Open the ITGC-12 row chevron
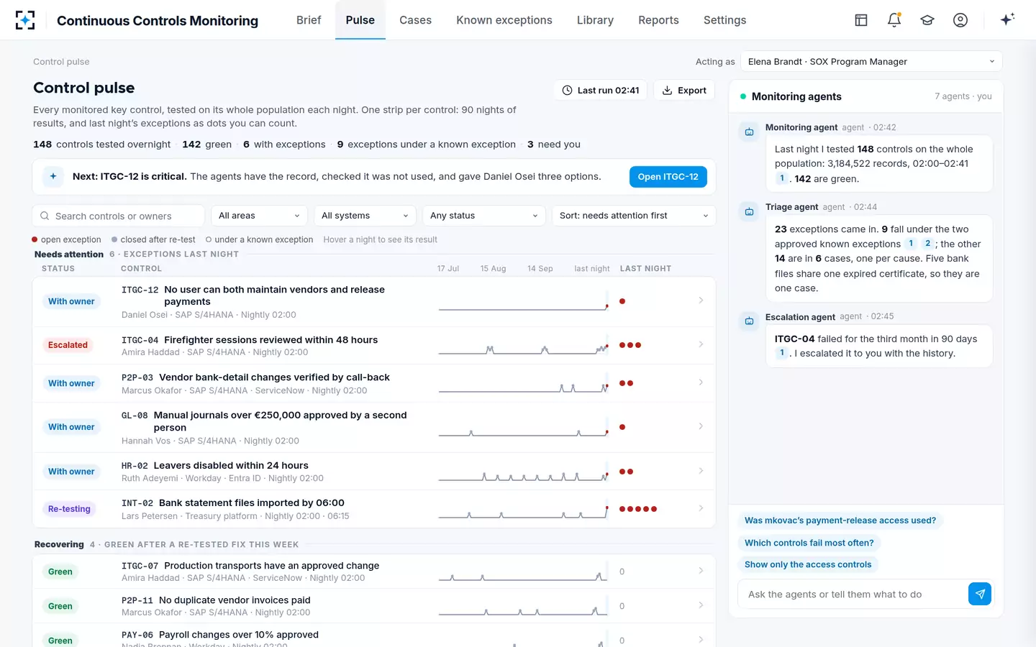 pos(701,300)
